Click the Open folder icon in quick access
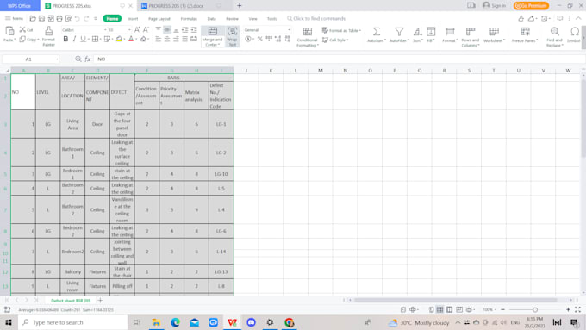586x330 pixels. coord(33,18)
